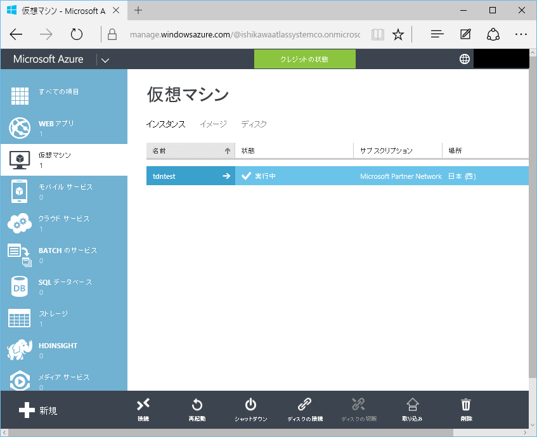
Task: Select 仮想マシン monitor icon in sidebar
Action: tap(20, 160)
